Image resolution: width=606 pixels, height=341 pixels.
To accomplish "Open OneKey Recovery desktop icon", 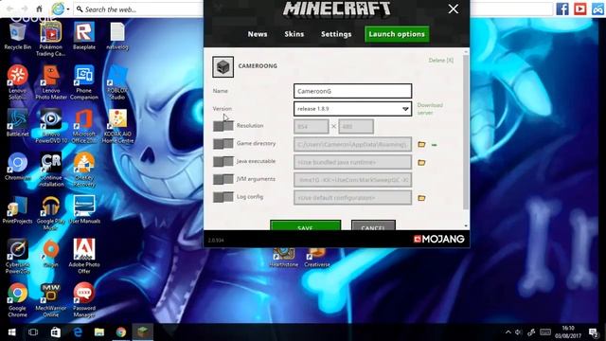I will tap(84, 170).
